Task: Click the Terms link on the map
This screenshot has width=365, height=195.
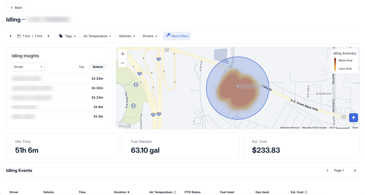Action: [x=355, y=127]
